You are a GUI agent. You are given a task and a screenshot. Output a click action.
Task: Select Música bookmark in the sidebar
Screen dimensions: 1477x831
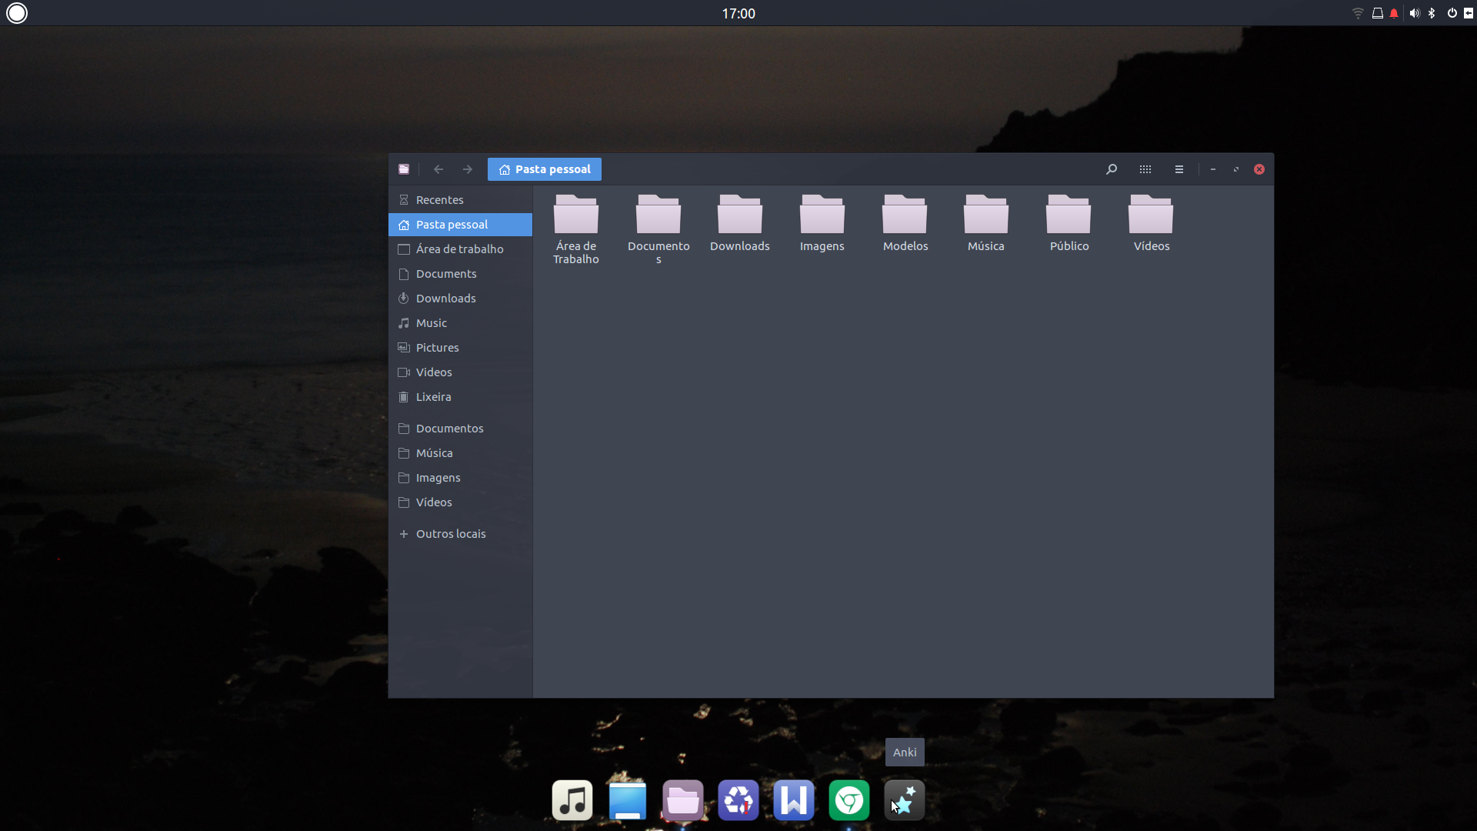[x=460, y=453]
